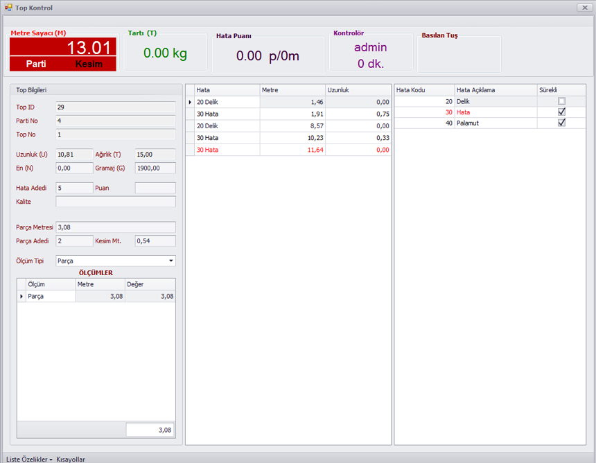Sort the defect list by Metre column

coord(292,90)
